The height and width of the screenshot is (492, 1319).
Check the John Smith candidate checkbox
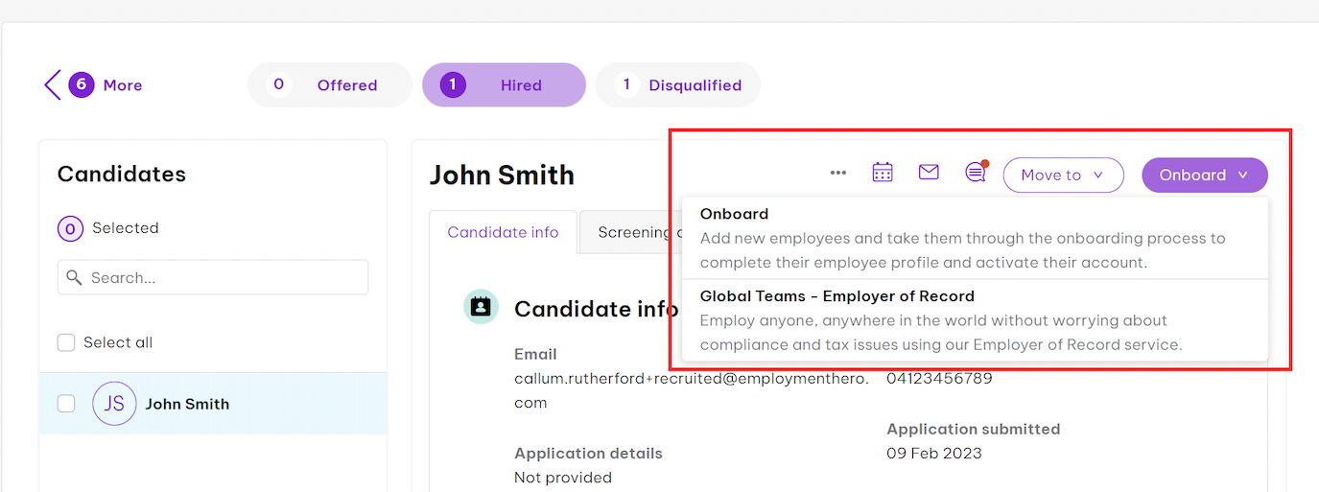66,404
